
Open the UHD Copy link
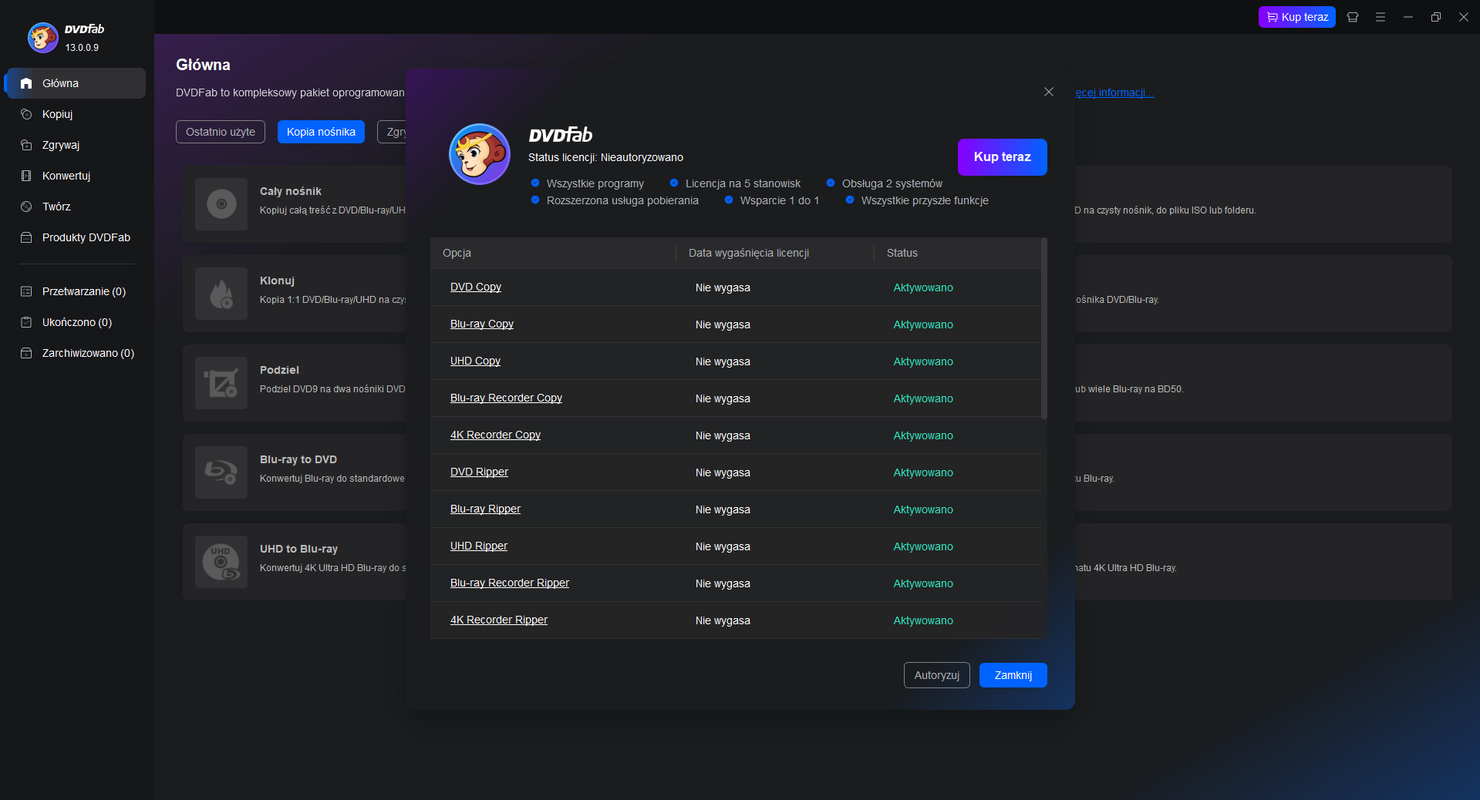475,361
